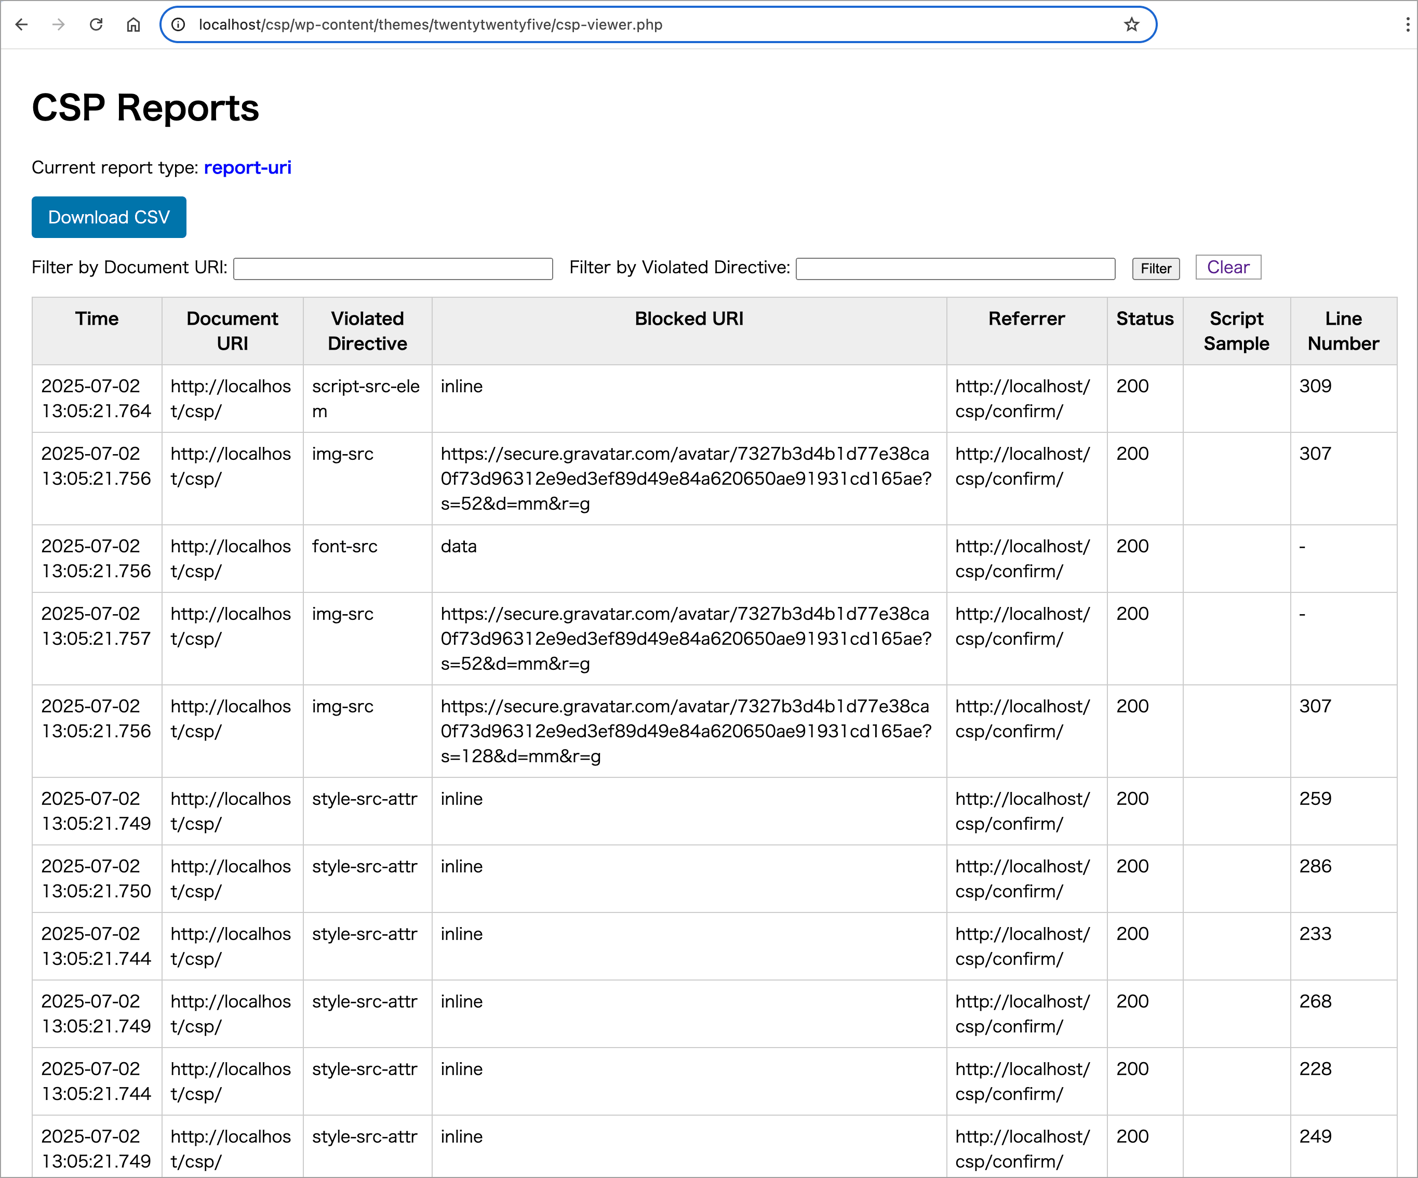Click the Violated Directive column header
Screen dimensions: 1418x1178
(x=367, y=331)
